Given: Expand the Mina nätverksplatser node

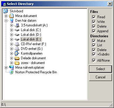Looking at the screenshot, I should click(6, 67).
